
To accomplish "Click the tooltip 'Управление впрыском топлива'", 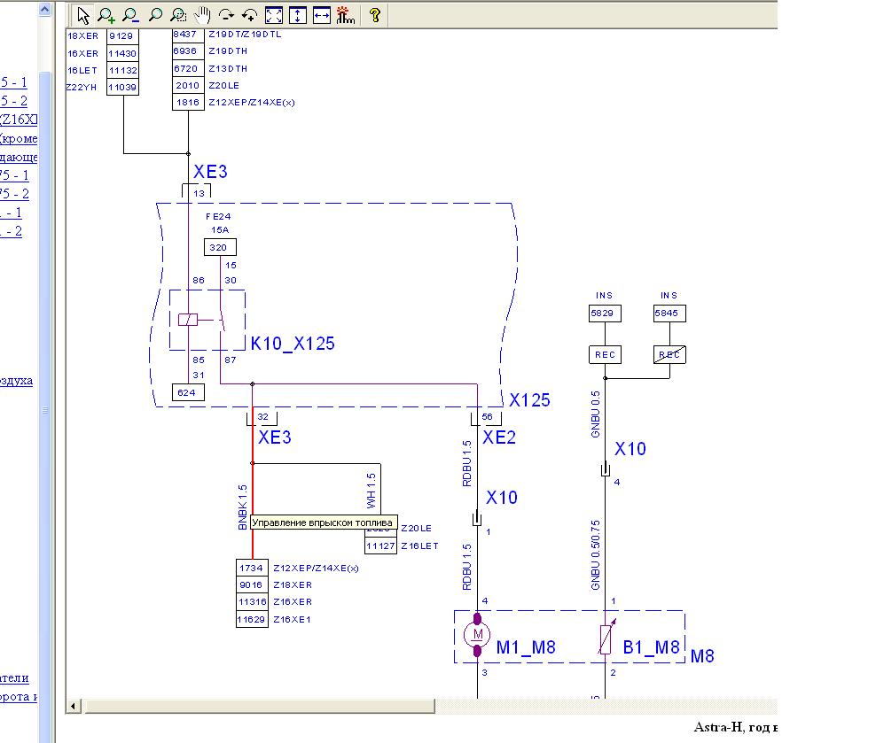I will coord(324,522).
